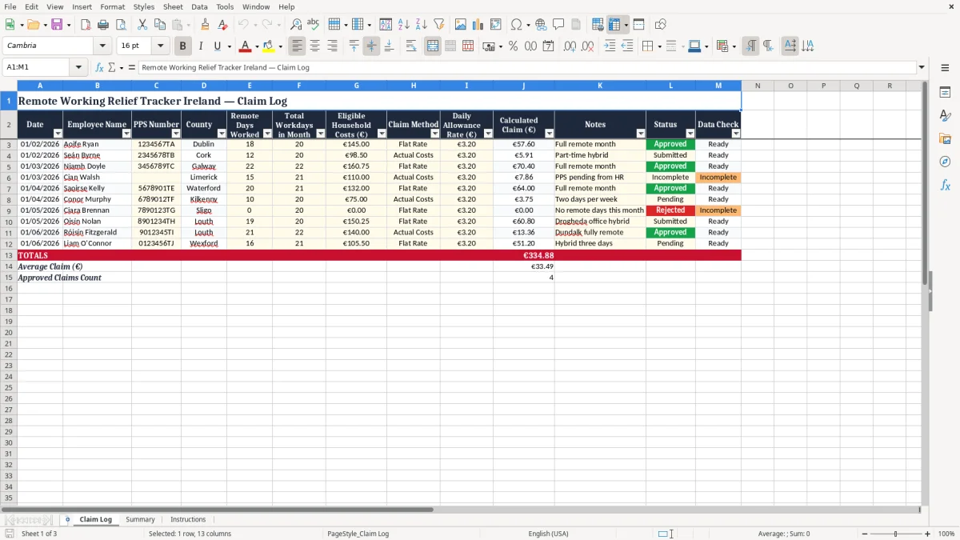Open Date column filter dropdown

(58, 134)
